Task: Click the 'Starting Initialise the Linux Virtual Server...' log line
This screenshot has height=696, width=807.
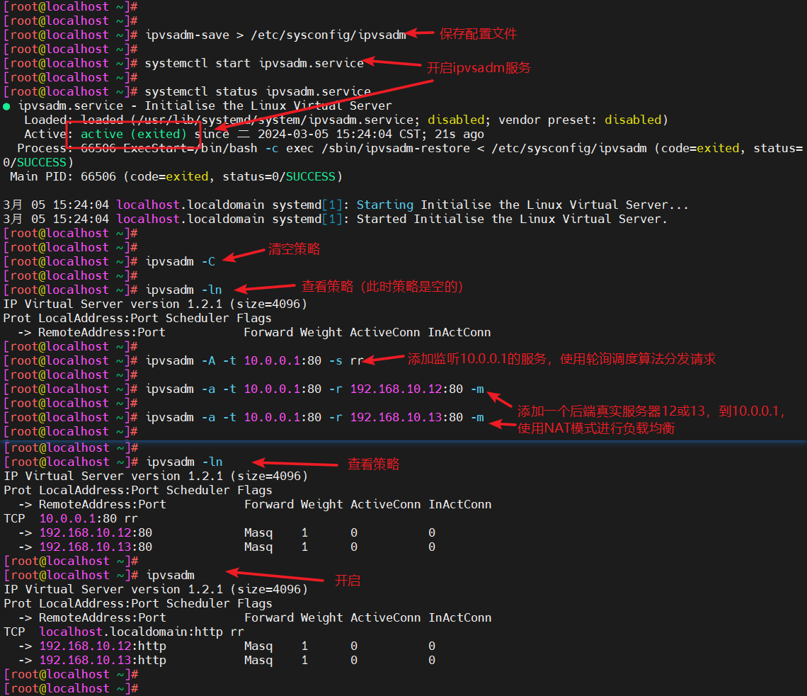Action: (x=522, y=205)
